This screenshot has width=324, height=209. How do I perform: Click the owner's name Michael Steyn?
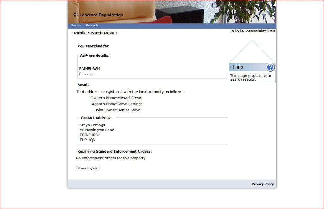pyautogui.click(x=129, y=98)
